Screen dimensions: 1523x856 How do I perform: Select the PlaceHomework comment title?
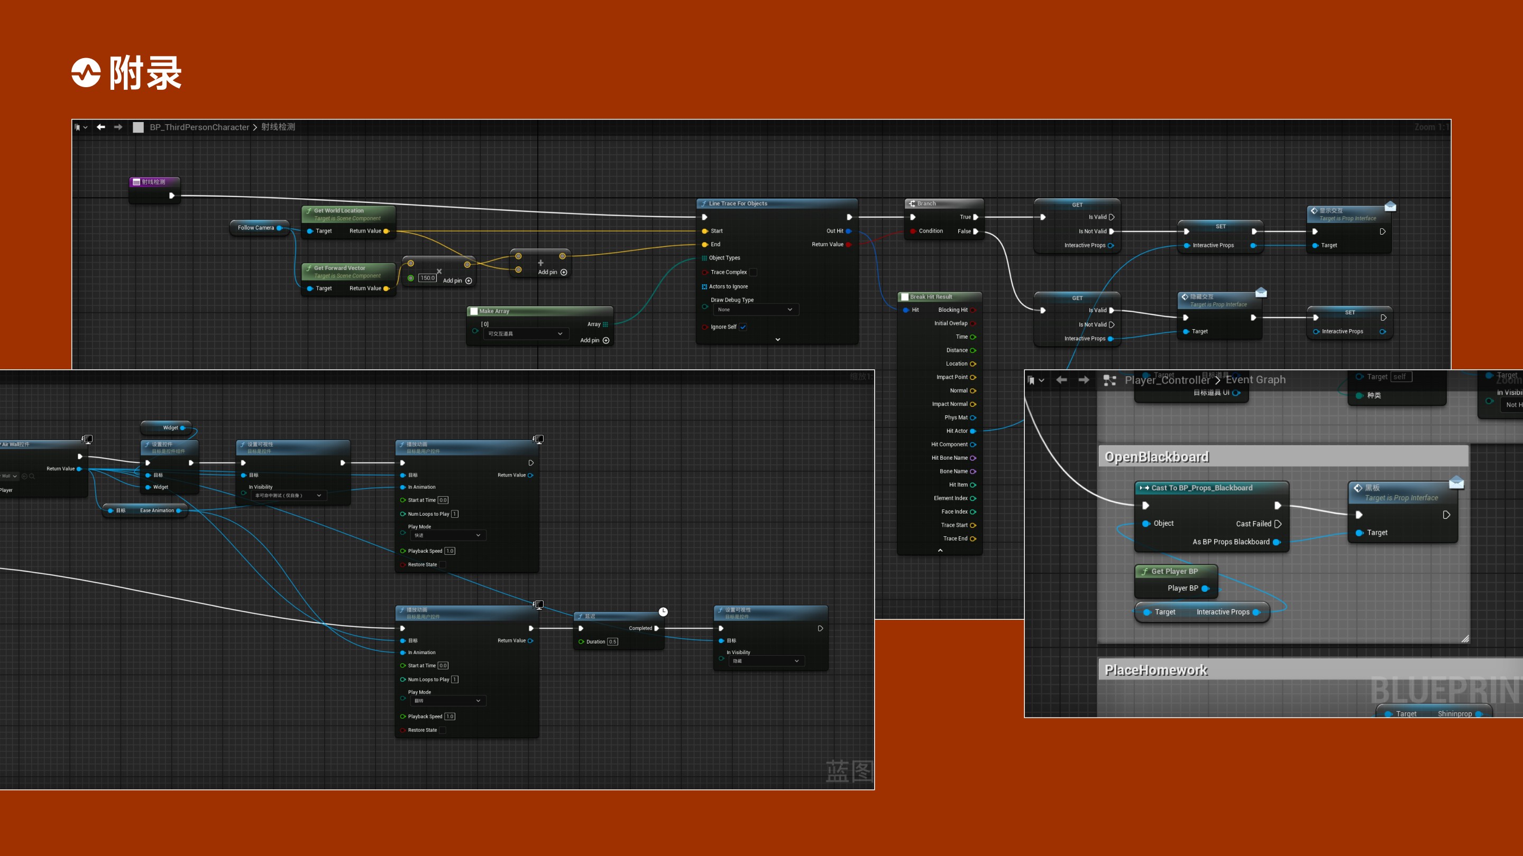pos(1157,670)
